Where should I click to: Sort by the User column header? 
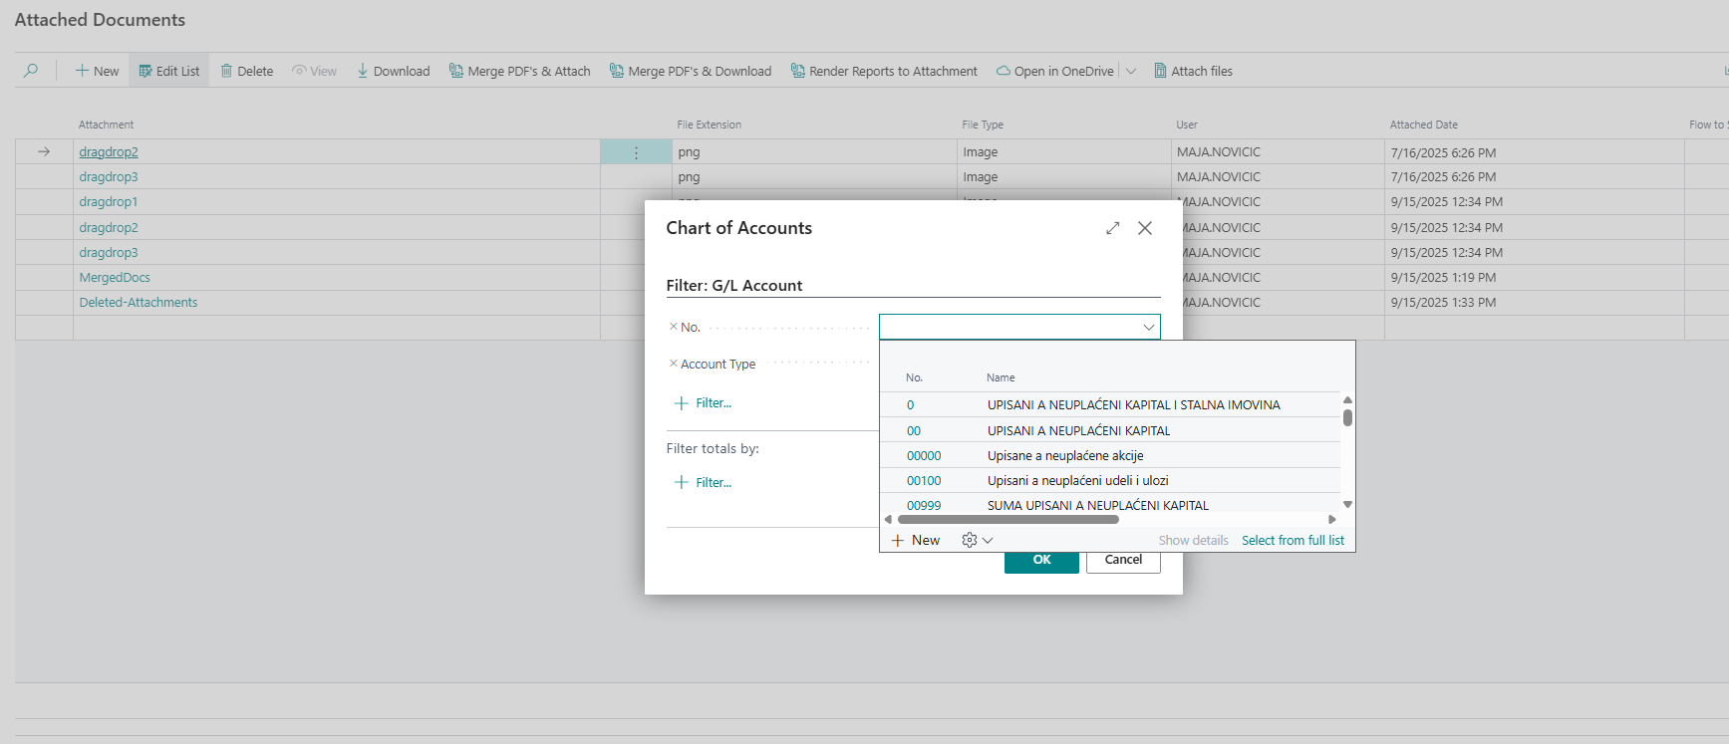click(1187, 124)
